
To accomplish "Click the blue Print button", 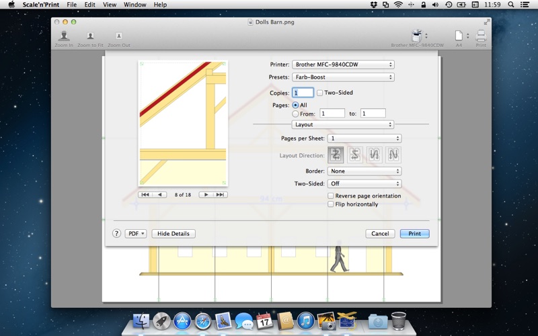I will pos(414,233).
